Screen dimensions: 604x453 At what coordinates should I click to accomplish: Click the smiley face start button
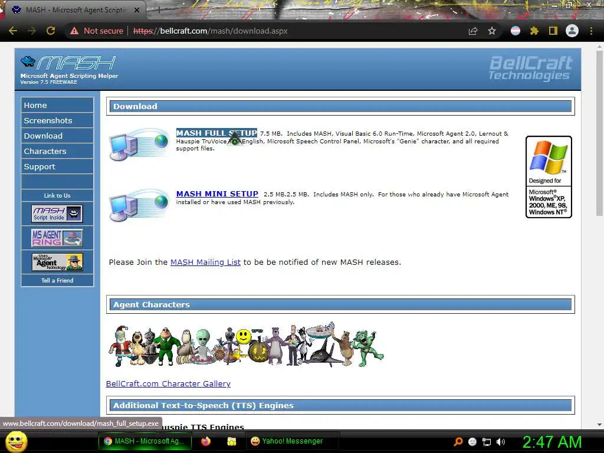coord(17,441)
